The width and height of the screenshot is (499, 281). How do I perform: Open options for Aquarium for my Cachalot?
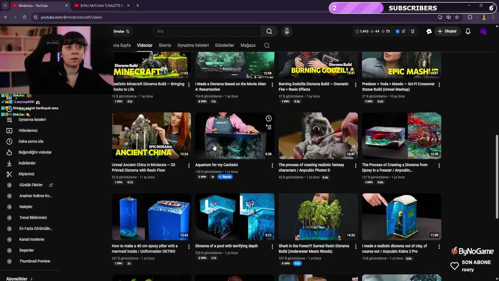pos(272,165)
